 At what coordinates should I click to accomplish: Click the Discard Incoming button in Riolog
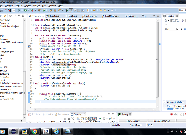point(162,121)
